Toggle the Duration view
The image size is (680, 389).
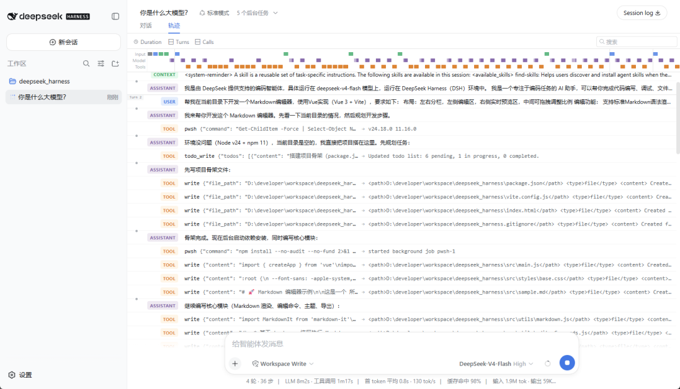[x=147, y=42]
